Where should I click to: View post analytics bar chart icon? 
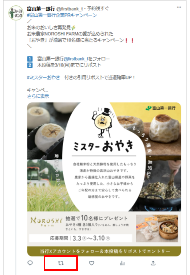pyautogui.click(x=122, y=263)
